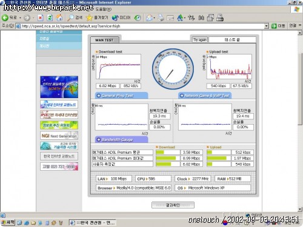The image size is (303, 227).
Task: Open the Mail envelope toolbar icon
Action: pyautogui.click(x=149, y=18)
